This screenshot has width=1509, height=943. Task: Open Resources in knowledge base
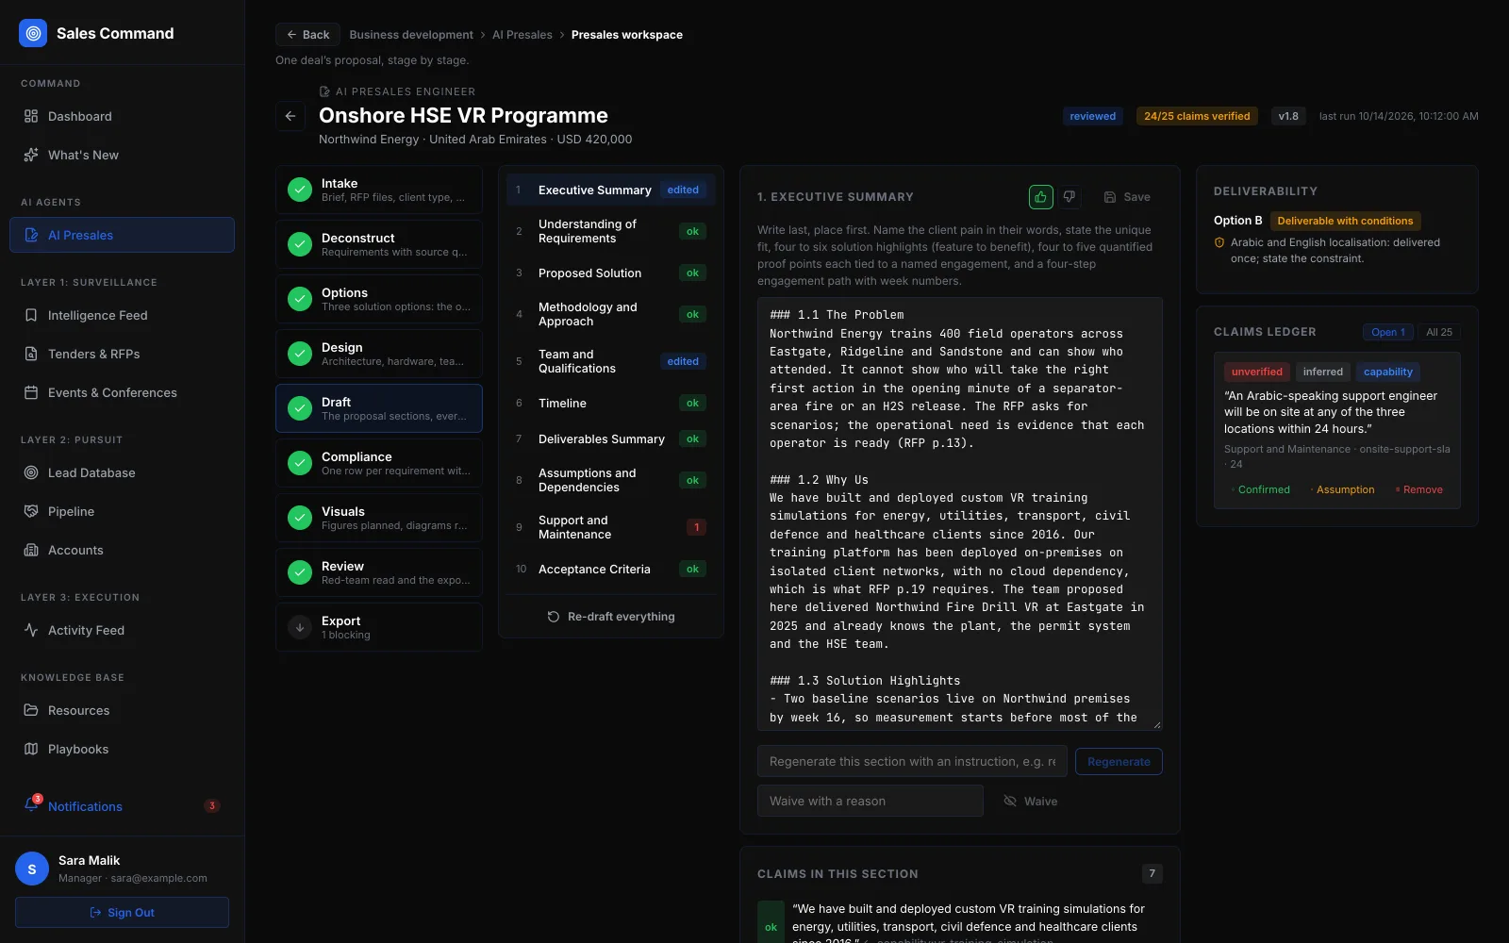[x=122, y=710]
